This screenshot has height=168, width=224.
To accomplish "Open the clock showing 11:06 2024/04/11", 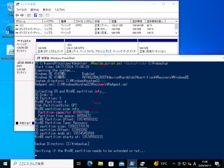I will [205, 164].
